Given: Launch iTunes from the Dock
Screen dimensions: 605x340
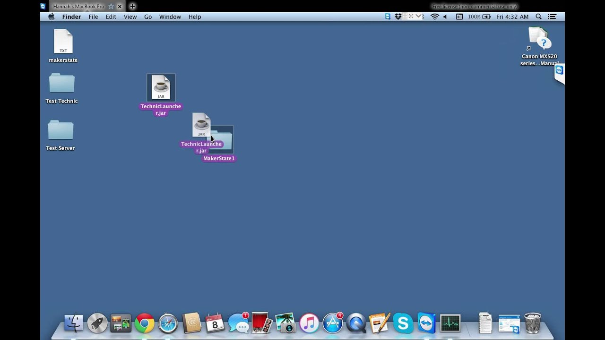Looking at the screenshot, I should [x=309, y=323].
